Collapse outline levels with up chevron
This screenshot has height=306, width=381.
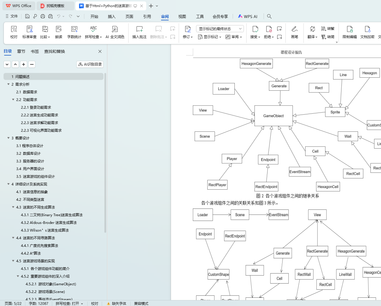[x=15, y=64]
